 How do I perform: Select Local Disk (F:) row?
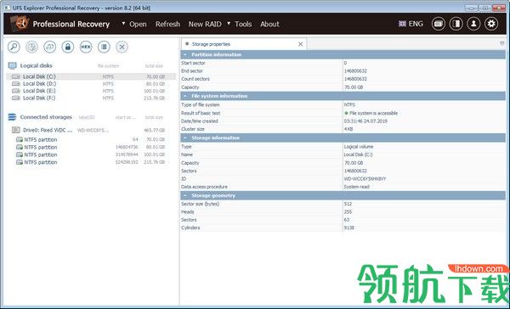click(x=91, y=98)
